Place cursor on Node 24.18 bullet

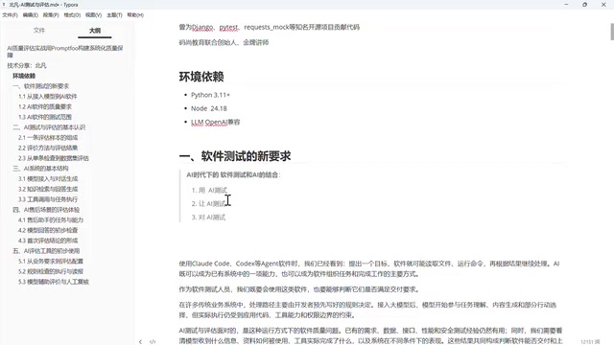click(209, 108)
